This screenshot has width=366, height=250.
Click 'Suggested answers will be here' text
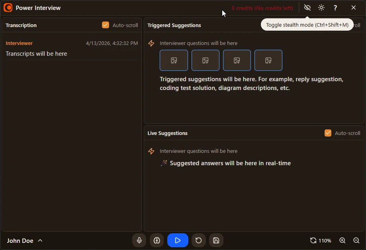230,163
